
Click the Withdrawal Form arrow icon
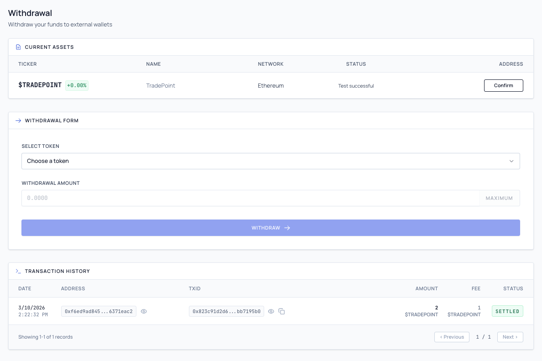[x=18, y=120]
